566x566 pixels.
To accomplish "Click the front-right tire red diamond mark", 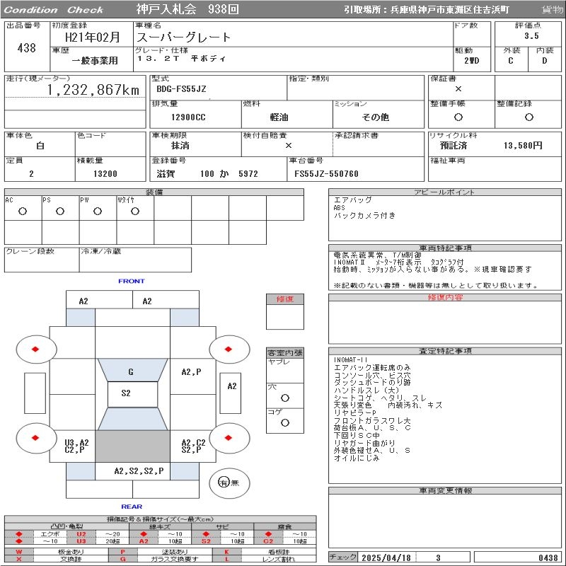I will click(x=228, y=349).
